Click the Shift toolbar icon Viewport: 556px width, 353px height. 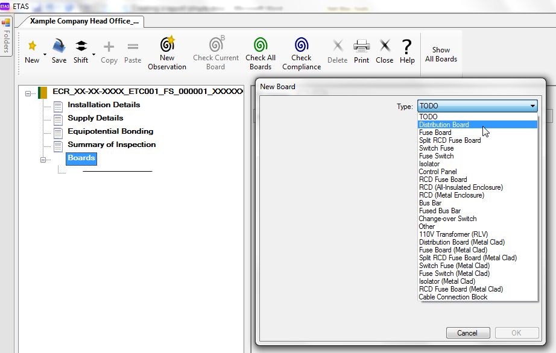click(81, 46)
